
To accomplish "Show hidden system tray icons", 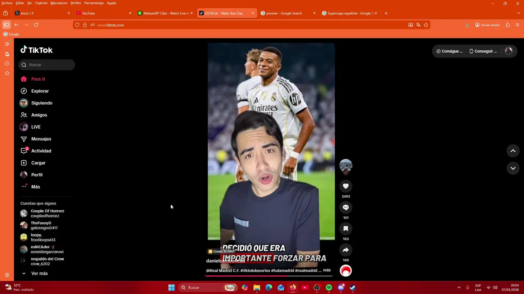I will tap(459, 287).
